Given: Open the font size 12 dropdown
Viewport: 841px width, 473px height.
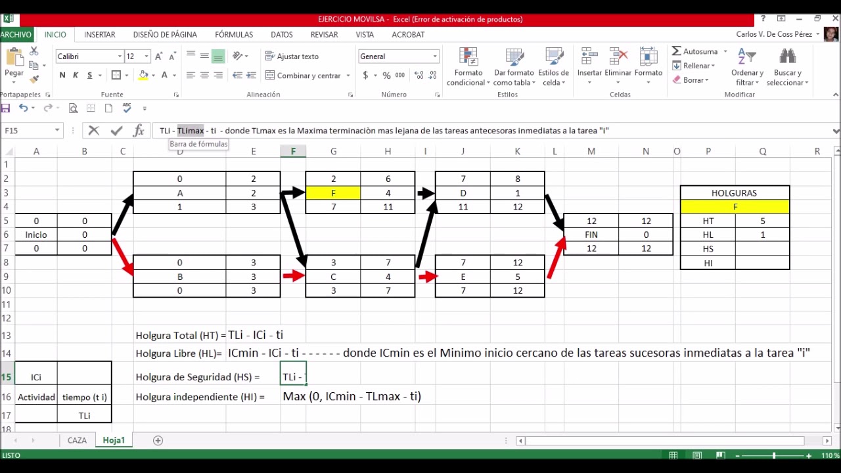Looking at the screenshot, I should coord(147,56).
